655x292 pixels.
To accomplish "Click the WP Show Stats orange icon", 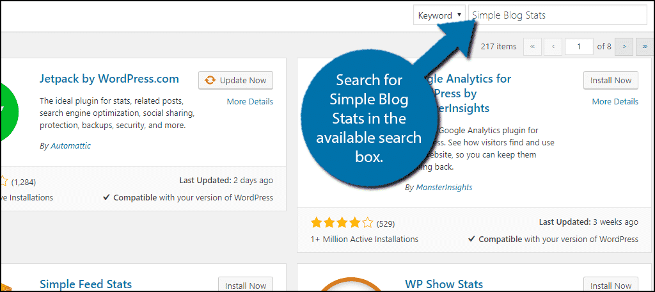I will [352, 286].
